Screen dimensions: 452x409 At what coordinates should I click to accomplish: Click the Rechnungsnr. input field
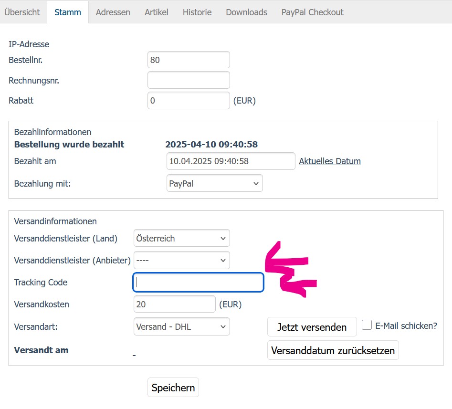pyautogui.click(x=189, y=80)
